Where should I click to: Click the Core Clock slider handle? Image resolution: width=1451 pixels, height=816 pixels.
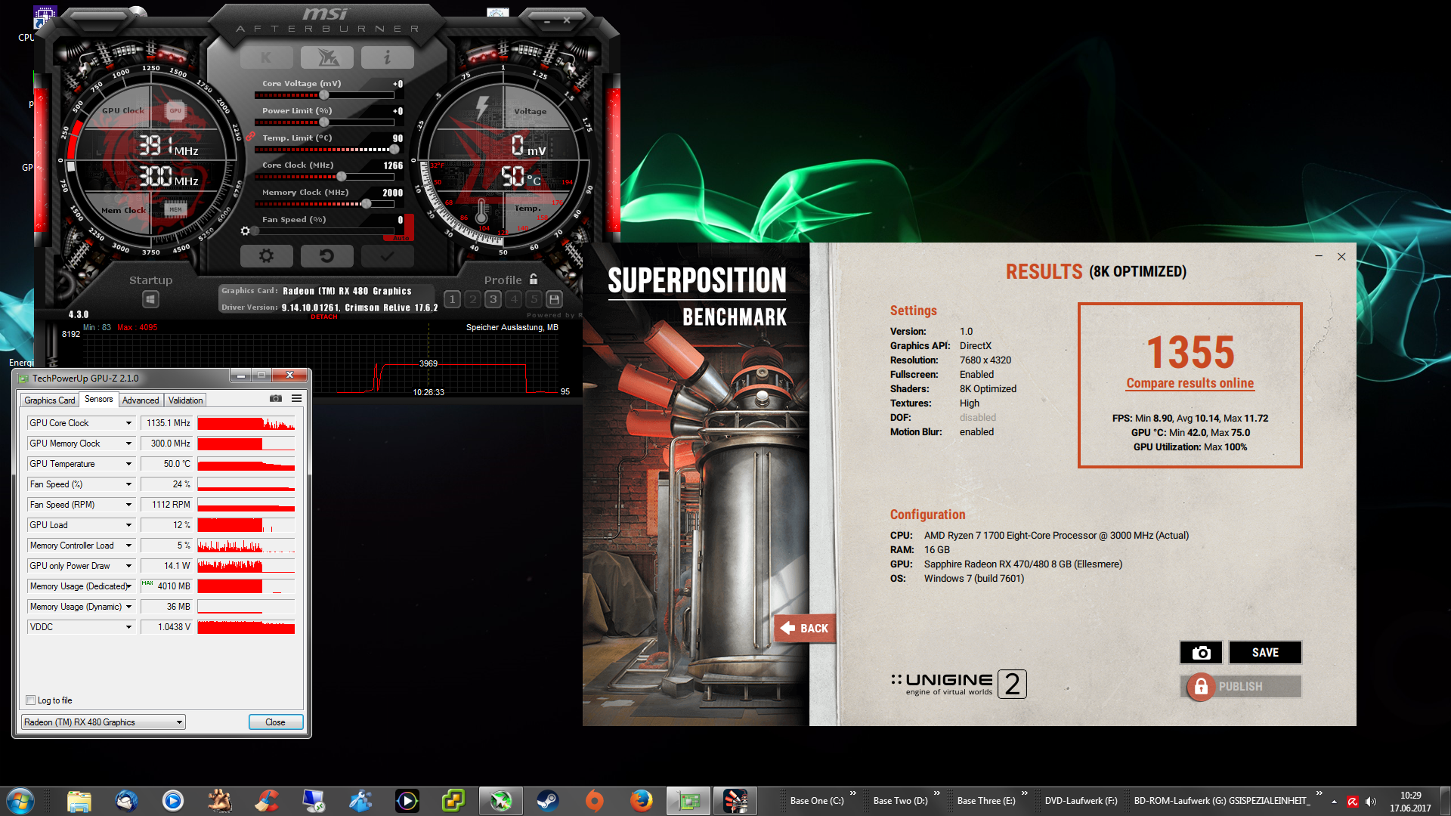coord(342,177)
